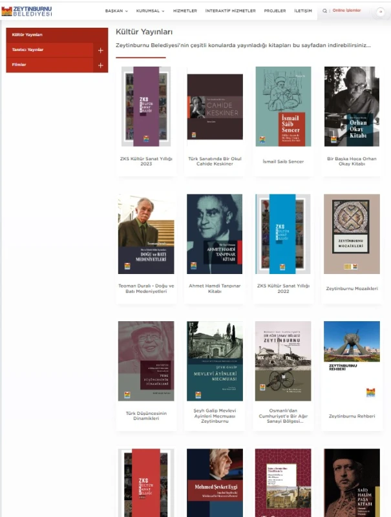
Task: Open the İletişim page
Action: point(303,11)
